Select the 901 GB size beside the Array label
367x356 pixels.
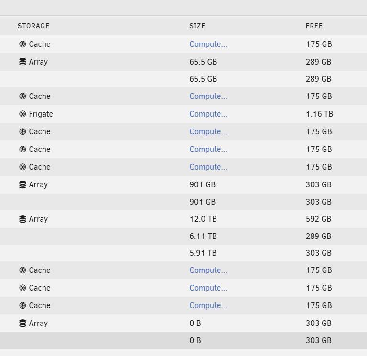pyautogui.click(x=202, y=184)
